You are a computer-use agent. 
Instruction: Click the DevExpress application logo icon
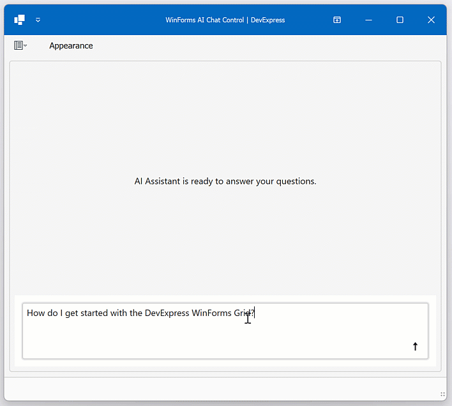(x=19, y=20)
